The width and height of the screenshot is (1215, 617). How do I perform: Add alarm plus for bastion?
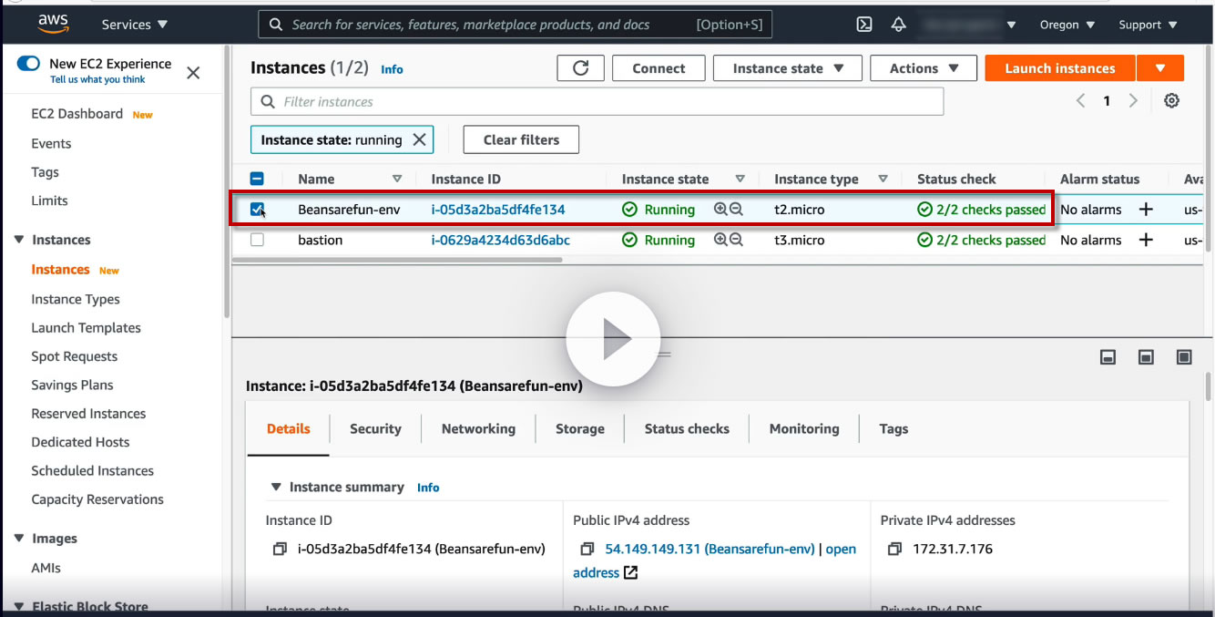pos(1146,241)
